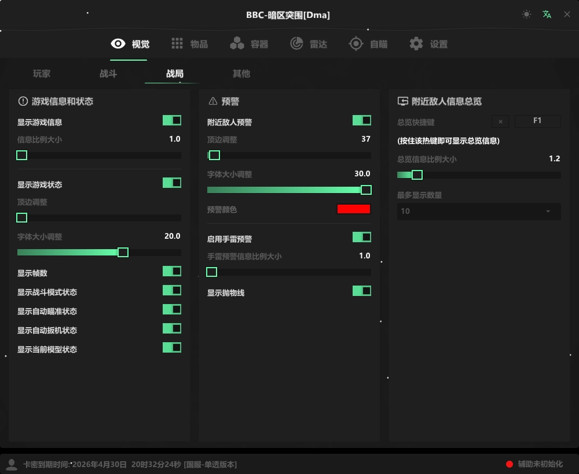
Task: Turn off 附近敌人预警 switch
Action: point(362,120)
